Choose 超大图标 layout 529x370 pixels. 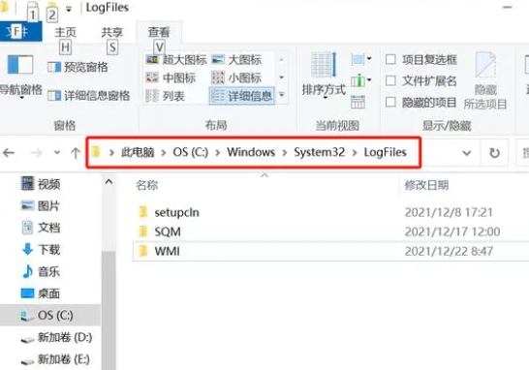tap(176, 60)
